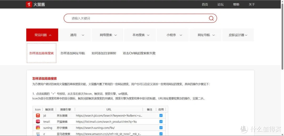Screen dimensions: 284x136
Task: Click the search.jd.com URL cell
Action: (109, 116)
